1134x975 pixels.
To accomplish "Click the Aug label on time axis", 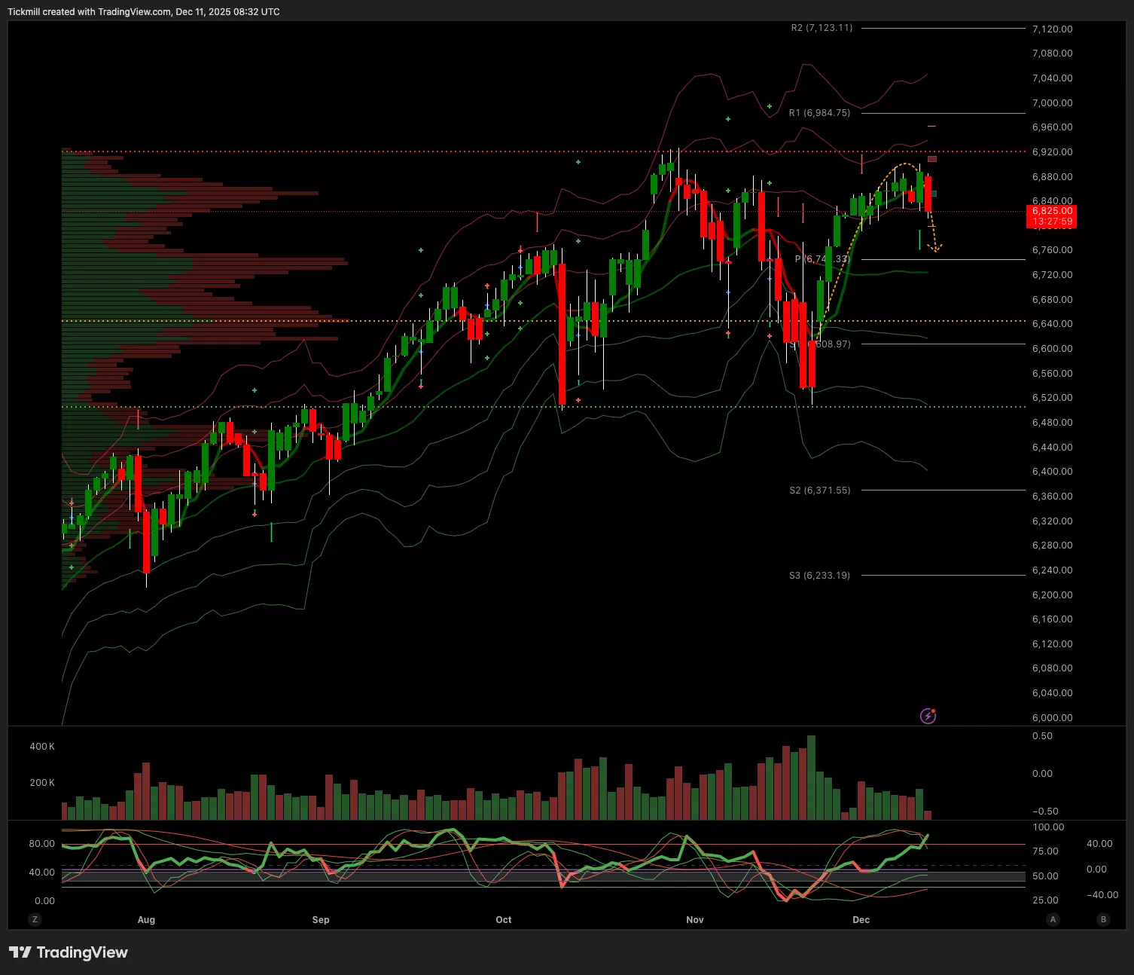I will pyautogui.click(x=146, y=919).
